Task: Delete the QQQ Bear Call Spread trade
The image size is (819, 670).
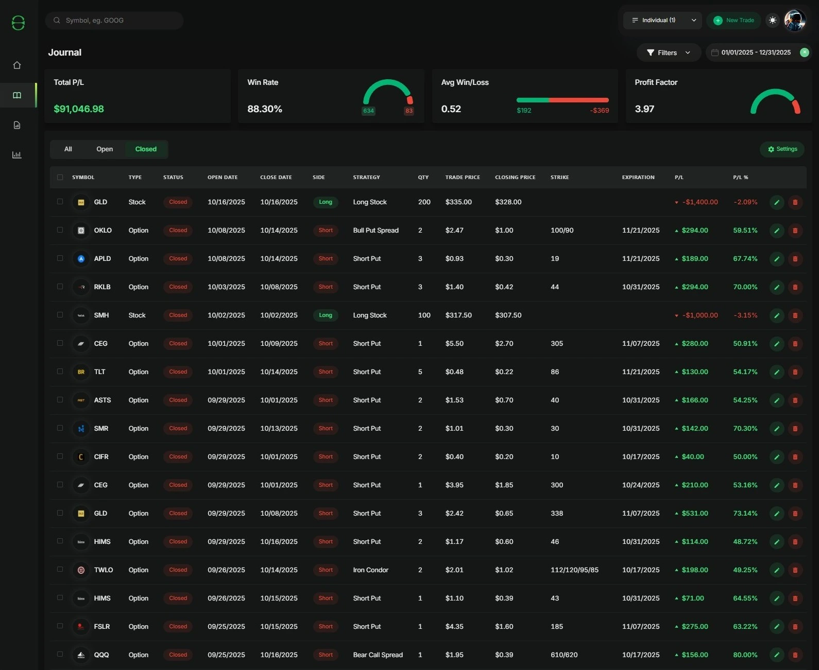Action: 795,655
